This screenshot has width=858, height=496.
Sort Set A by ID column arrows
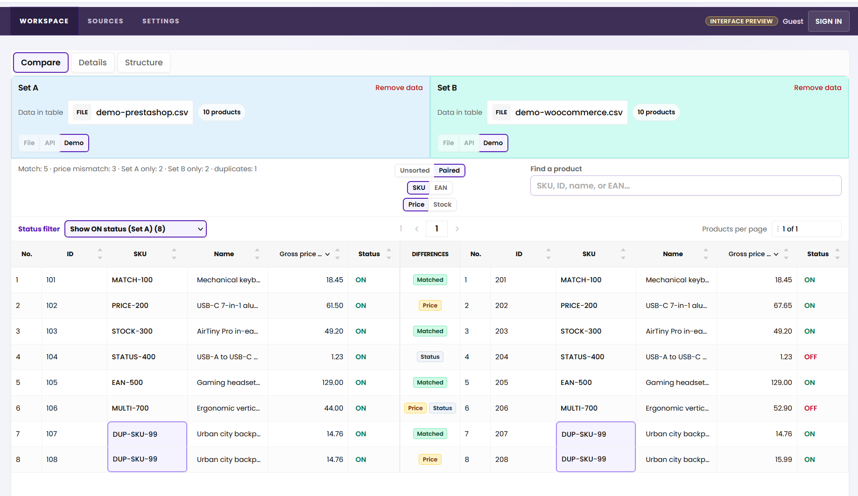click(x=99, y=254)
